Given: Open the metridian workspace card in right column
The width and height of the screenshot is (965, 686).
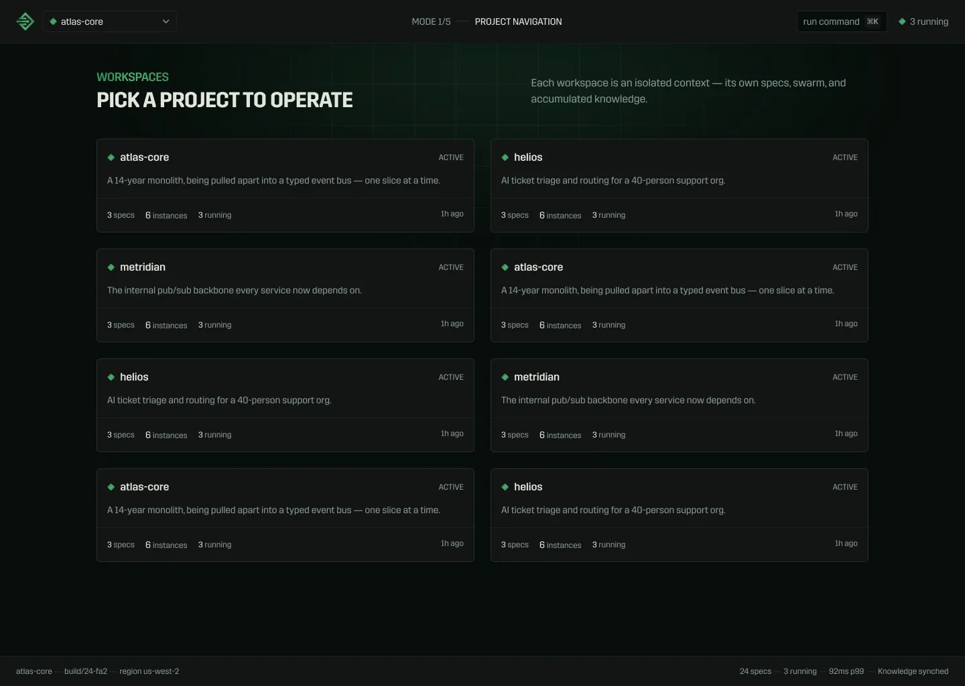Looking at the screenshot, I should coord(680,405).
